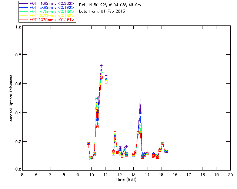This screenshot has width=237, height=189.
Task: Click the highest purple plus marker near 0.72
Action: coord(101,66)
